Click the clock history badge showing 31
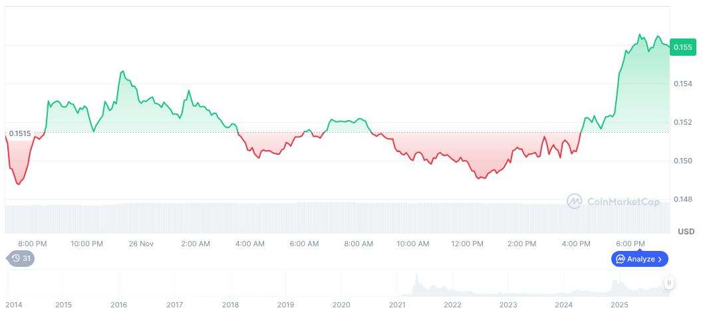 point(21,259)
